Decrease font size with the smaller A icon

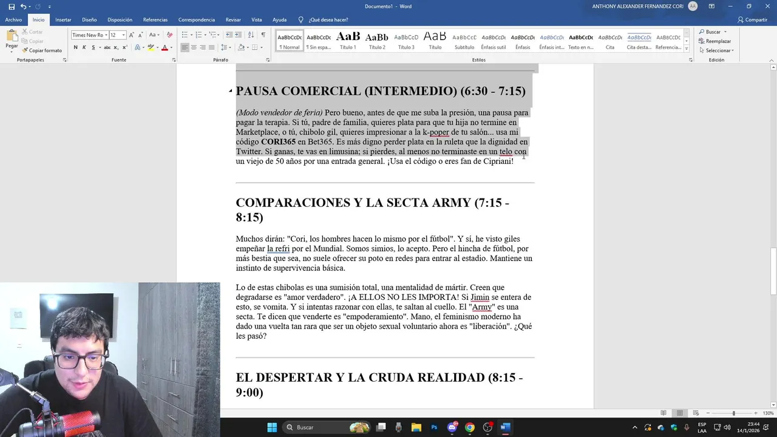pyautogui.click(x=141, y=35)
